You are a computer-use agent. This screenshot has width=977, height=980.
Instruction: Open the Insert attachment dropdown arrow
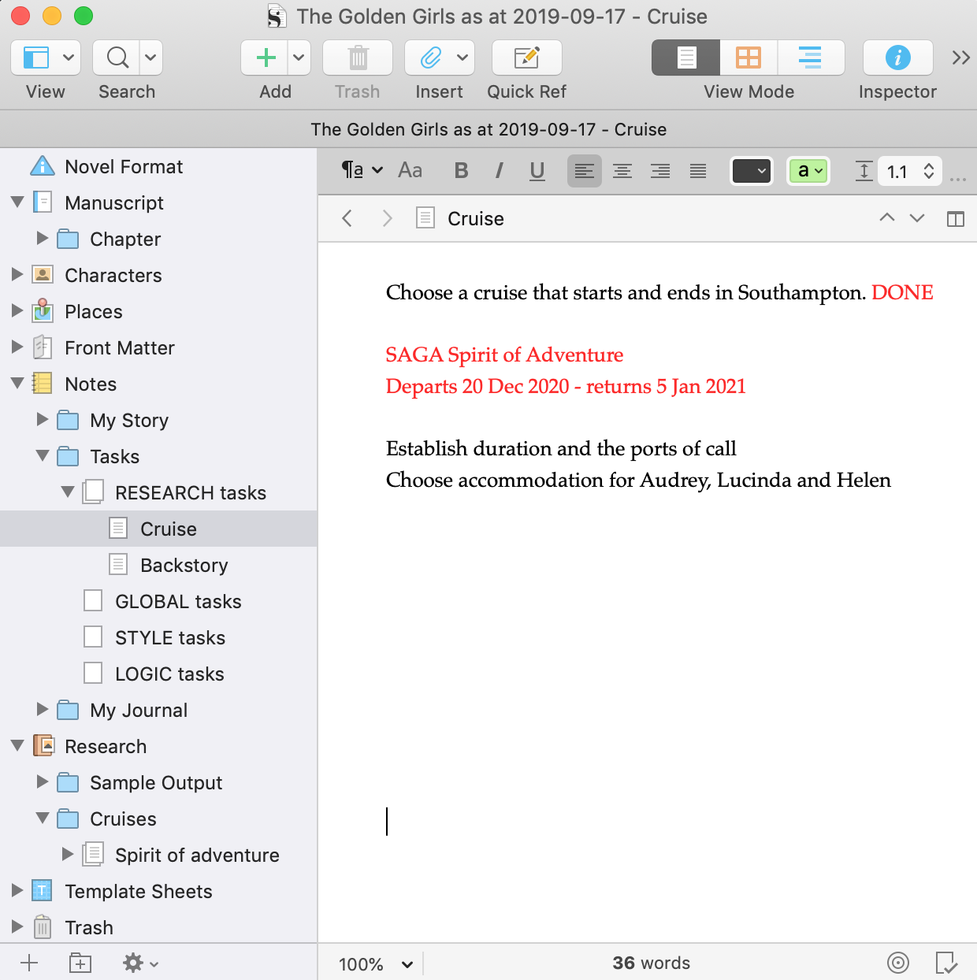click(x=462, y=58)
